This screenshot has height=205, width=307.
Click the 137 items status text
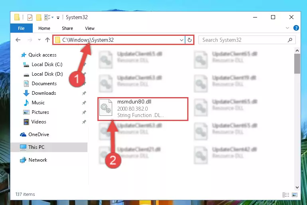click(25, 194)
